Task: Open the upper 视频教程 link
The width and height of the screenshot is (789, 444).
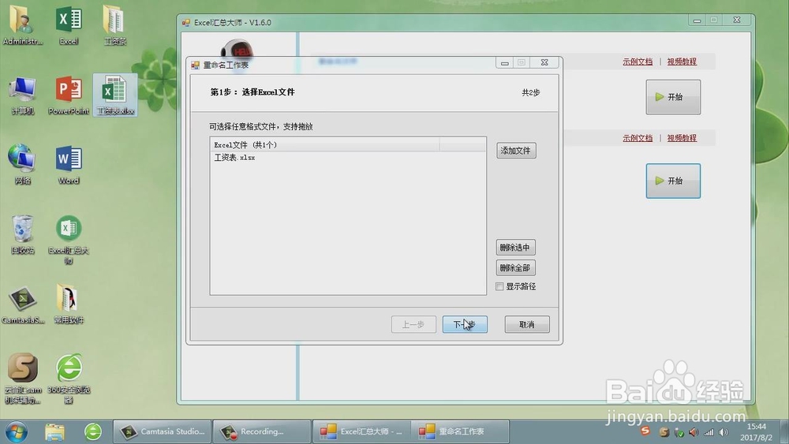Action: 682,62
